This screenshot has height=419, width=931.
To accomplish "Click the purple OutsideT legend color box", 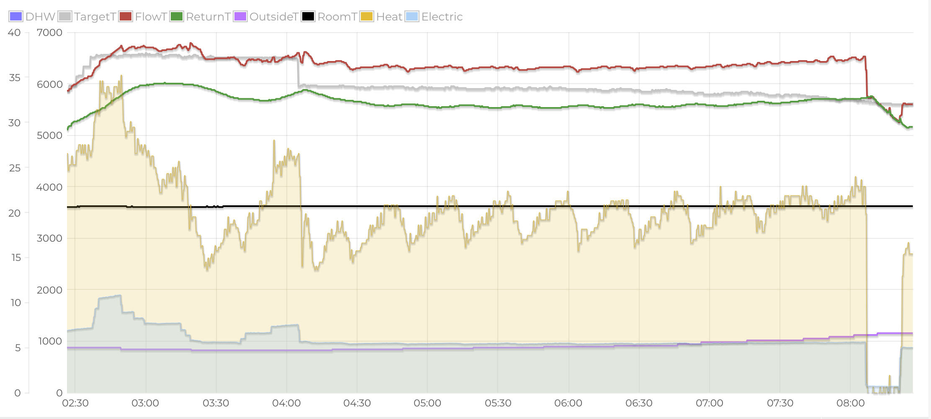I will 240,17.
